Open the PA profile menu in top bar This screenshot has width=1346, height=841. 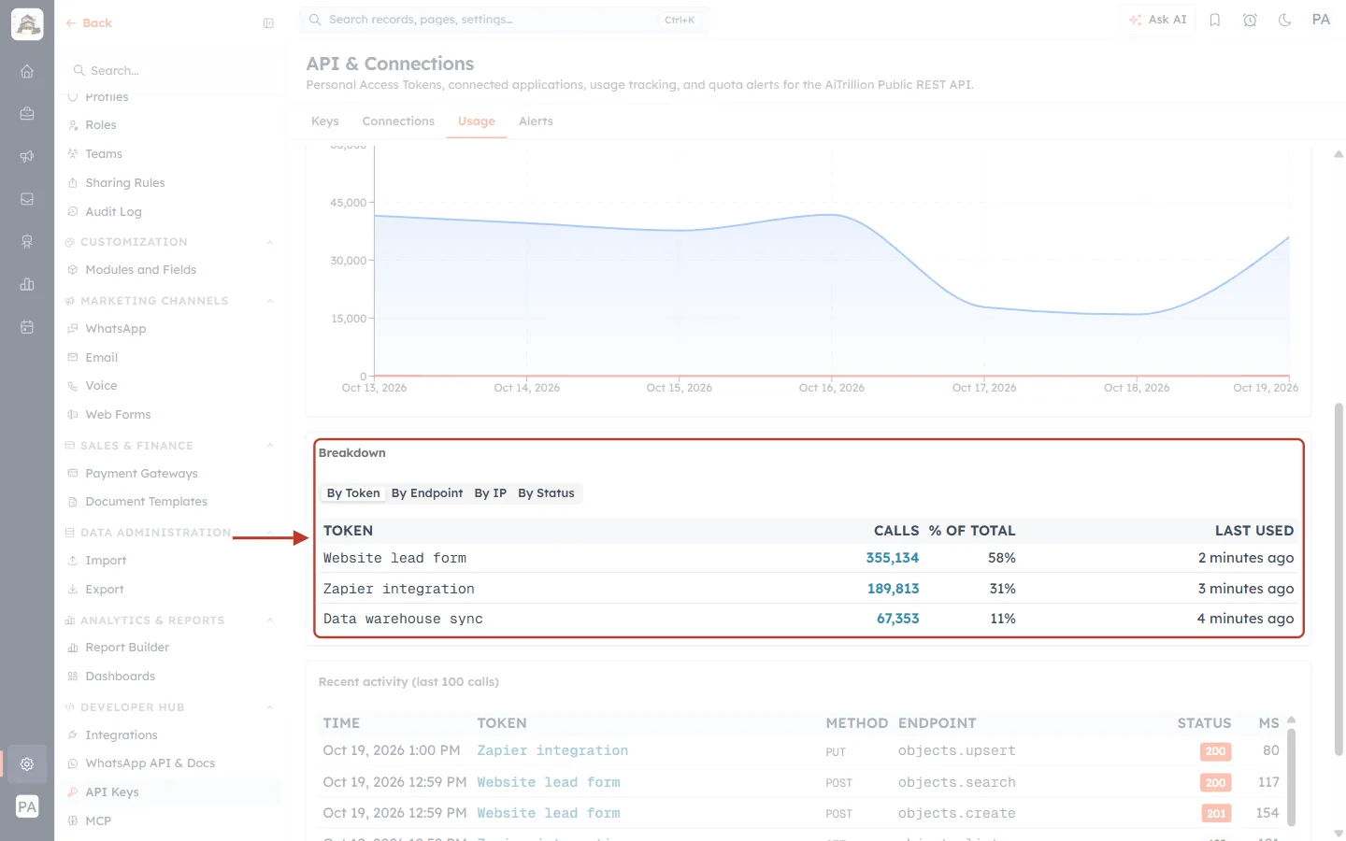[x=1321, y=20]
